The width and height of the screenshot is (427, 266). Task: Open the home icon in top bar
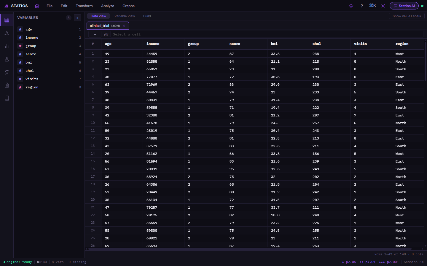point(37,6)
